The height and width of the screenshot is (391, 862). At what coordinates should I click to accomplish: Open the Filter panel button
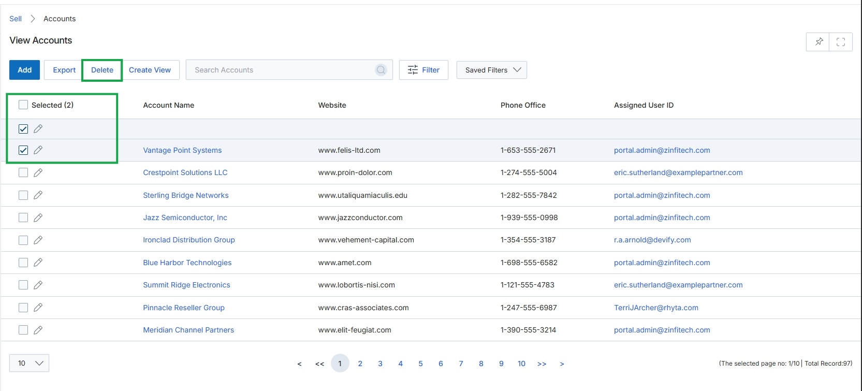[423, 70]
